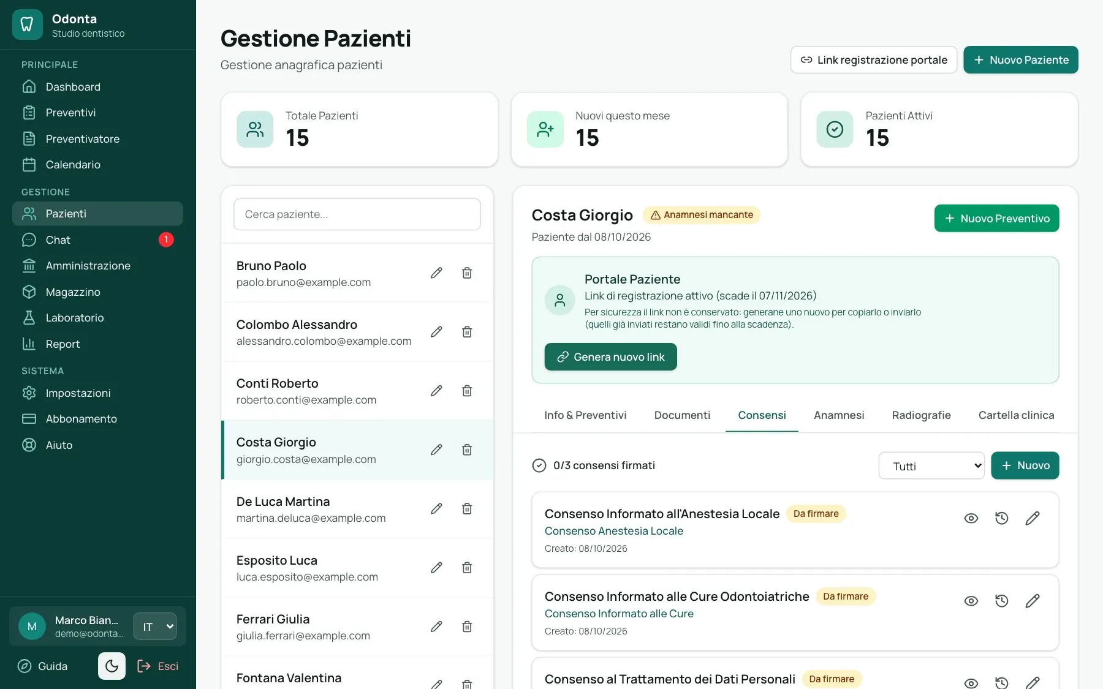Open the IT language selector
Screen dimensions: 1103x689
pos(155,627)
